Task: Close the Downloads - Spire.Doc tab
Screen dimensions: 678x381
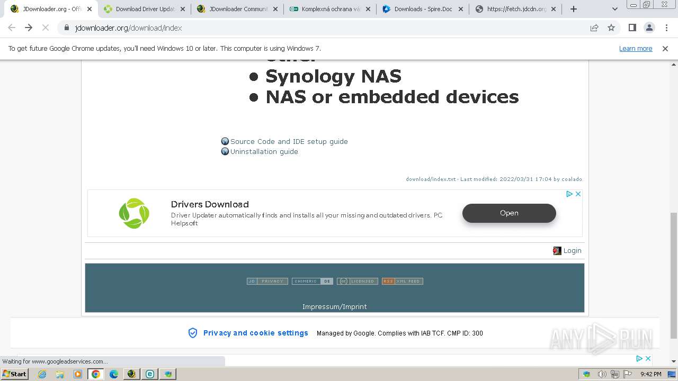Action: coord(461,9)
